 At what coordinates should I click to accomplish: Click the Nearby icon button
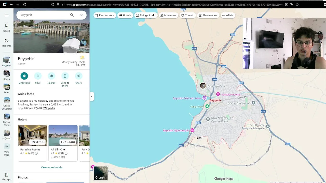pyautogui.click(x=51, y=76)
